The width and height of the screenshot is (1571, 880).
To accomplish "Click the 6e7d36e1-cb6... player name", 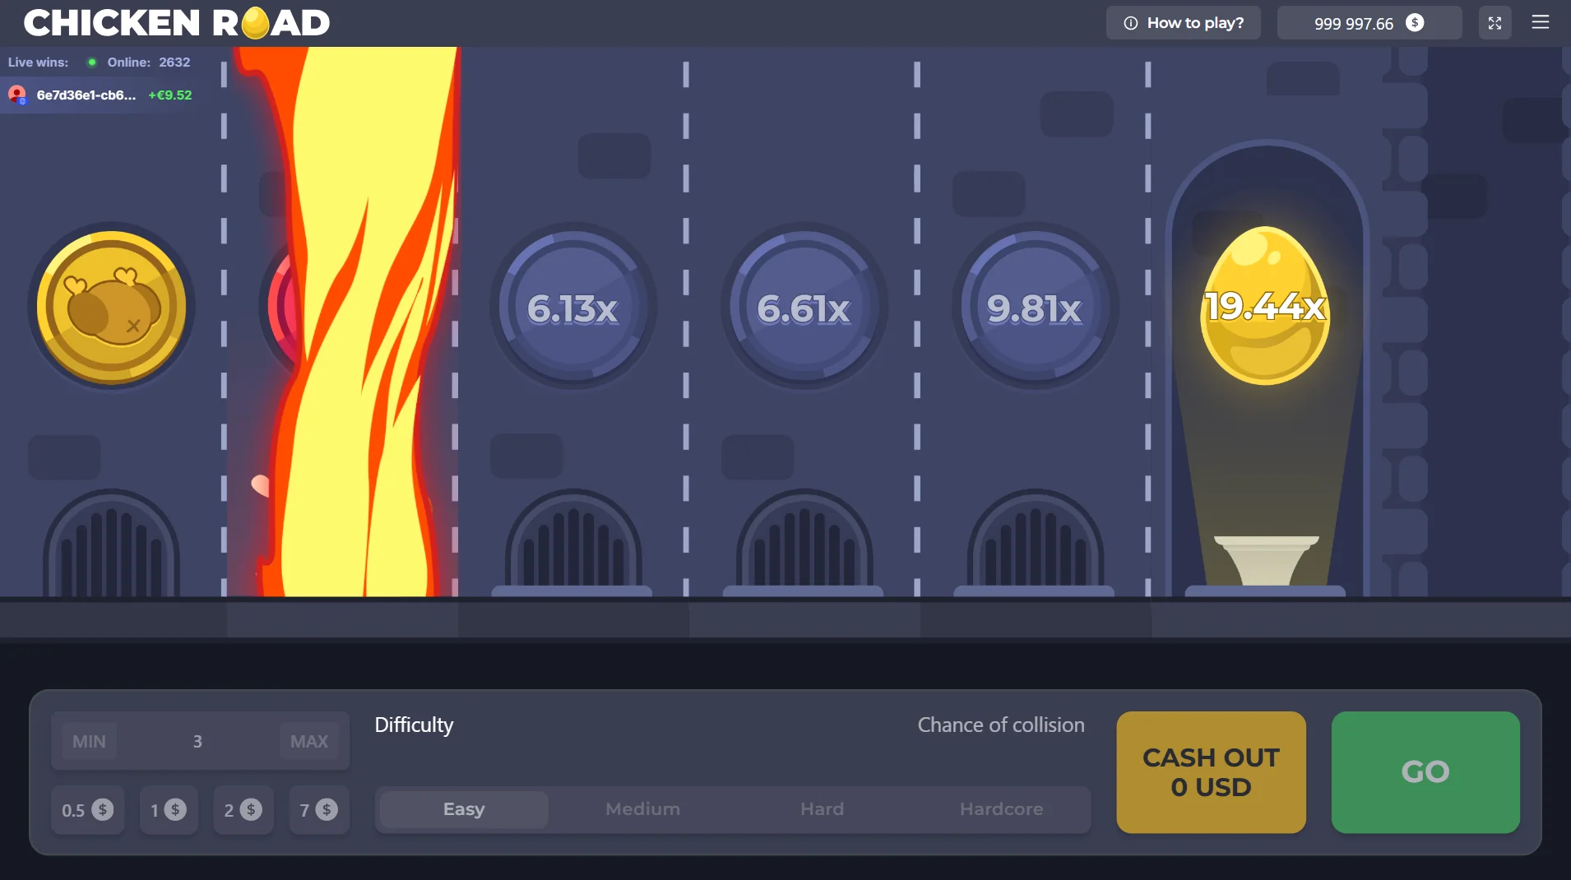I will [x=86, y=95].
